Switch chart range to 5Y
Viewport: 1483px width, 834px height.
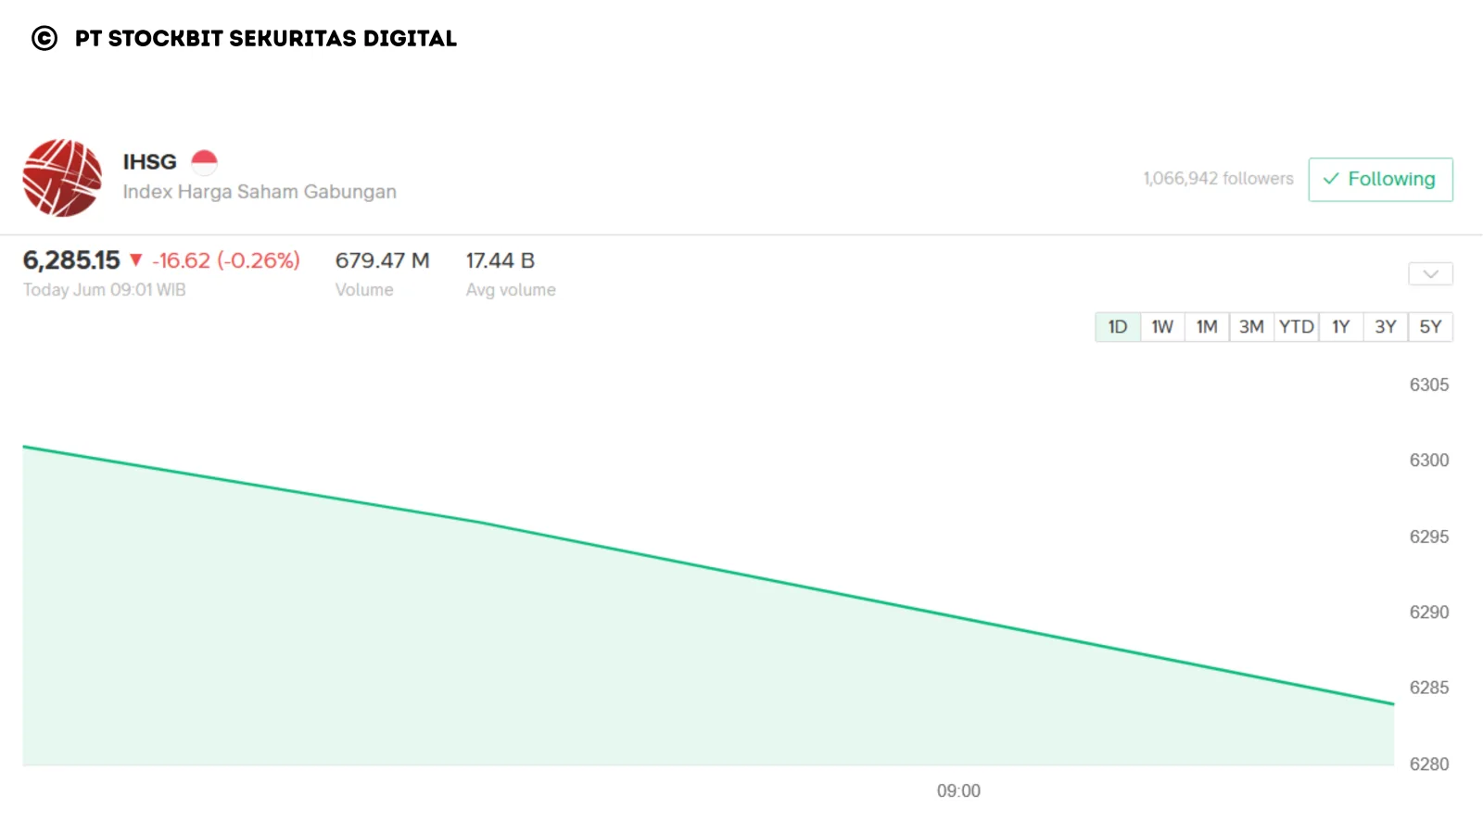click(1430, 327)
